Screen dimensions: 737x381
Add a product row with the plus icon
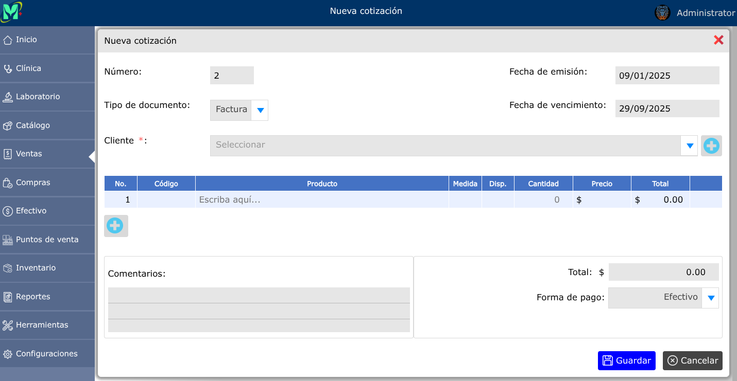(x=115, y=226)
